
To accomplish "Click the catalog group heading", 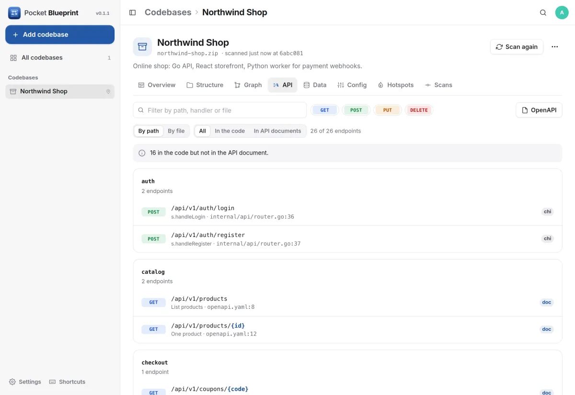I will pos(153,272).
